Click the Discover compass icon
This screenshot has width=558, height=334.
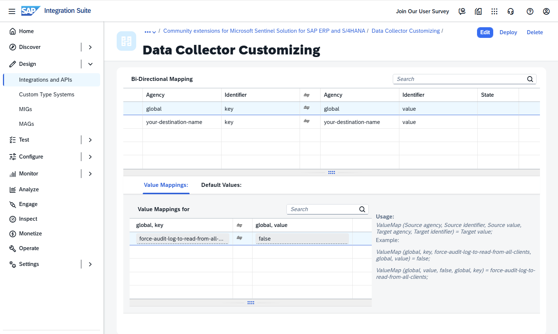[x=13, y=47]
